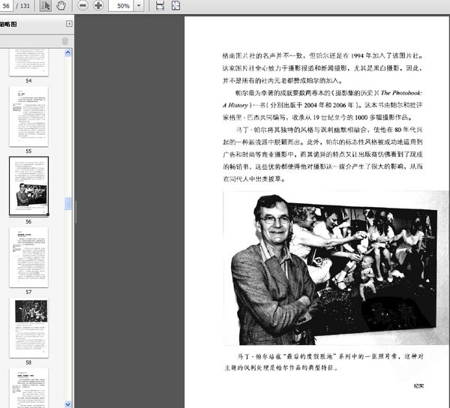This screenshot has width=450, height=408.
Task: Click the zoom in plus button
Action: (x=98, y=6)
